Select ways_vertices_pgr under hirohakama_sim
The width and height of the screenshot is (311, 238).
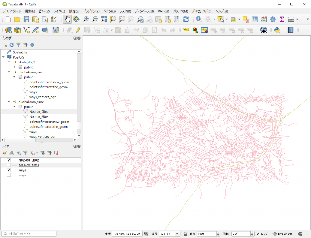tap(42, 97)
